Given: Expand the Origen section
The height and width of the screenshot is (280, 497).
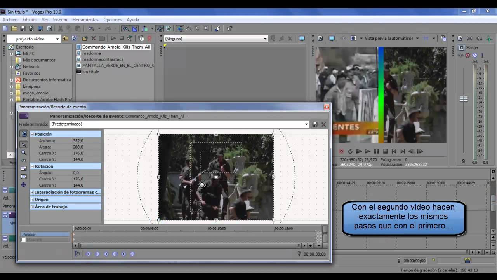Looking at the screenshot, I should pos(32,199).
